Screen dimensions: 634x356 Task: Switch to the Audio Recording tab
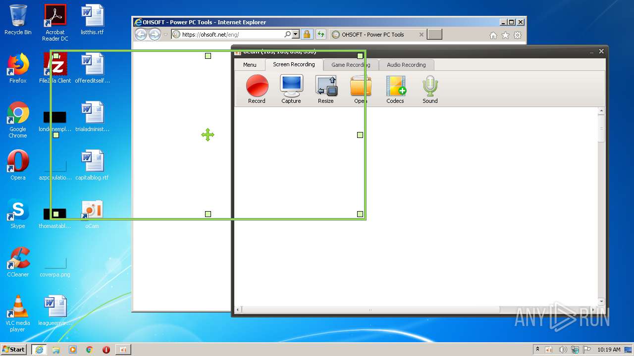click(406, 65)
